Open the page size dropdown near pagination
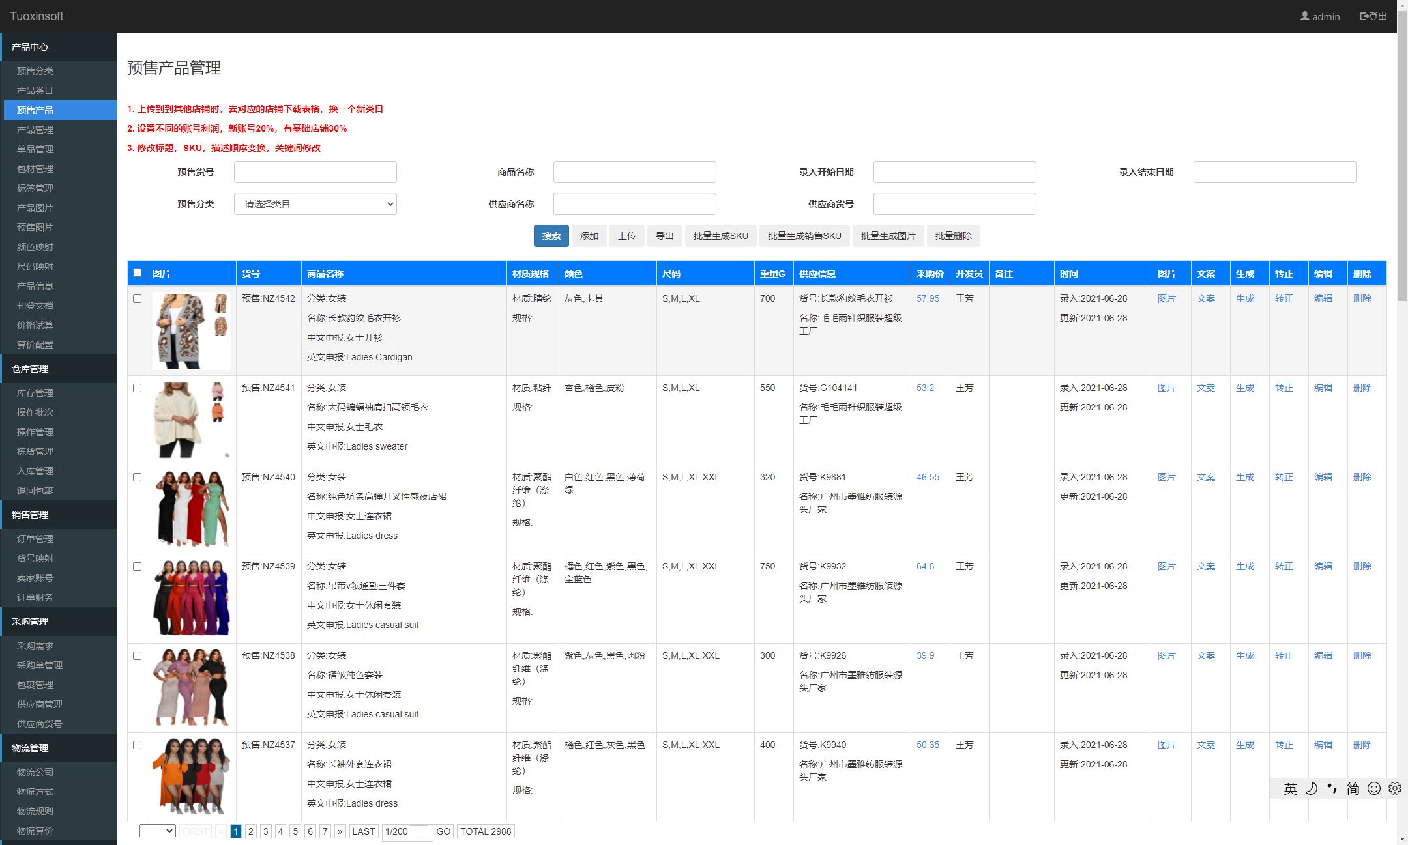Image resolution: width=1408 pixels, height=845 pixels. click(157, 831)
